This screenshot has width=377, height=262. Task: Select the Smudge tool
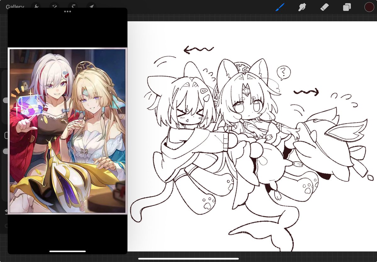(302, 7)
